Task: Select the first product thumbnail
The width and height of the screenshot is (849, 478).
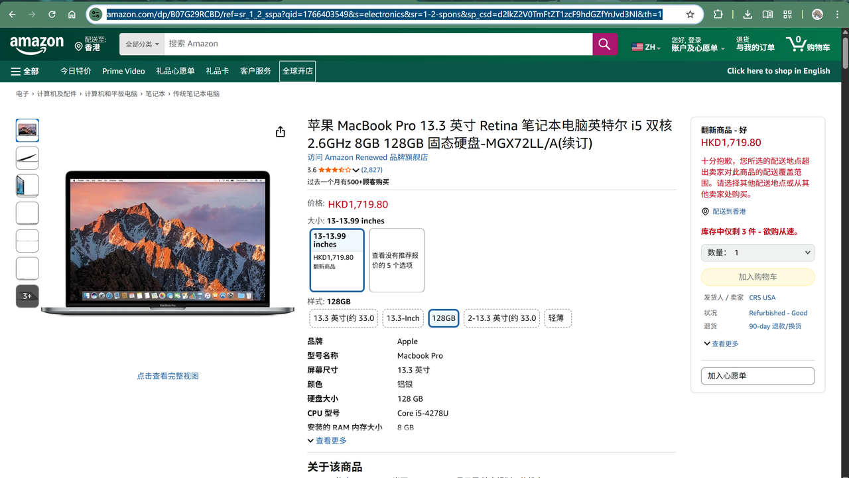Action: click(27, 130)
